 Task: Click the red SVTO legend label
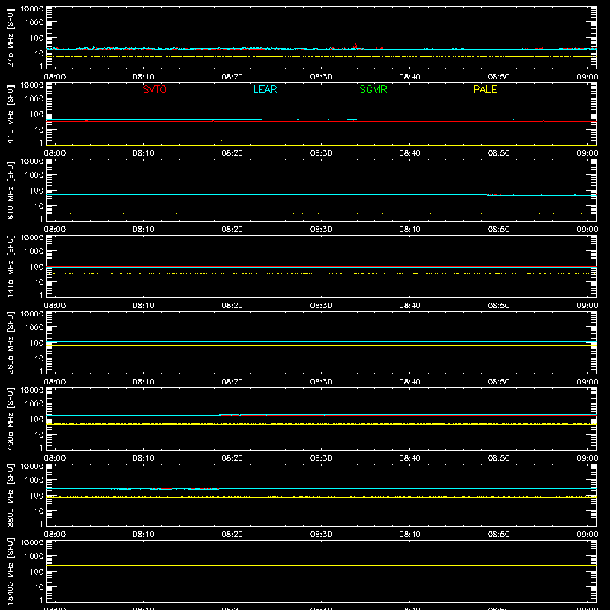[155, 89]
